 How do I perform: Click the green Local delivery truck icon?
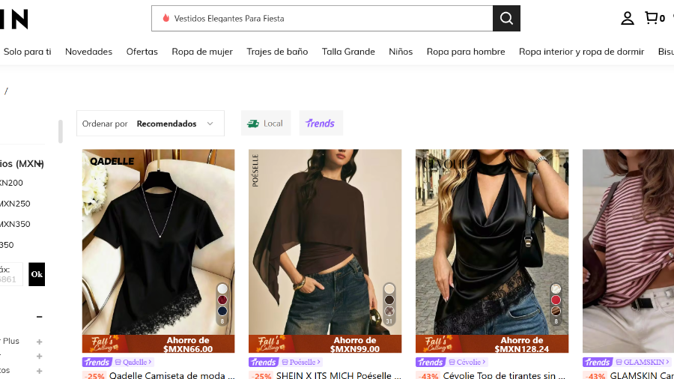(253, 124)
